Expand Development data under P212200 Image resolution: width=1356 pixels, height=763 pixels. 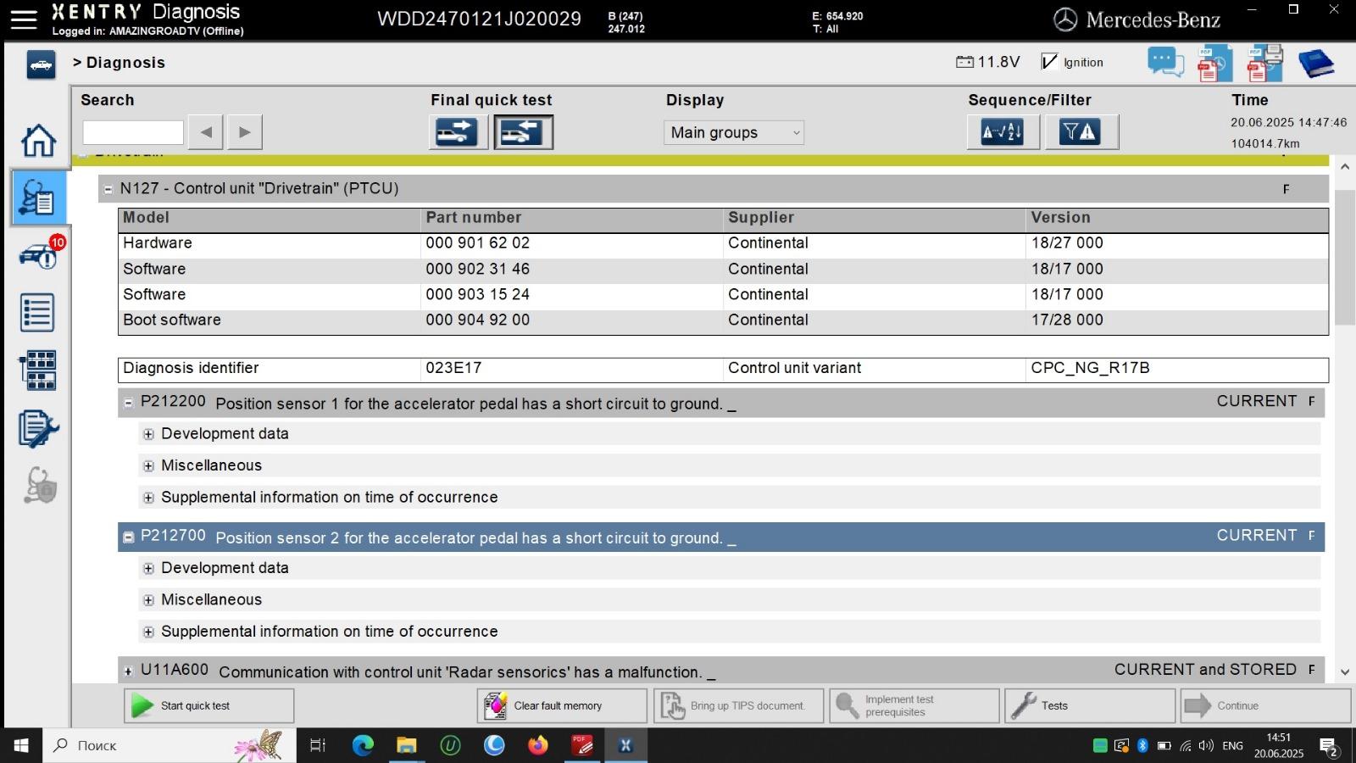[x=148, y=434]
